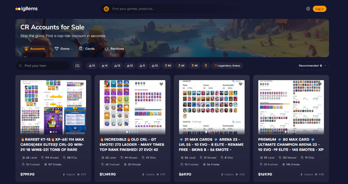Image resolution: width=348 pixels, height=184 pixels.
Task: Click the Find your item search field
Action: [46, 66]
